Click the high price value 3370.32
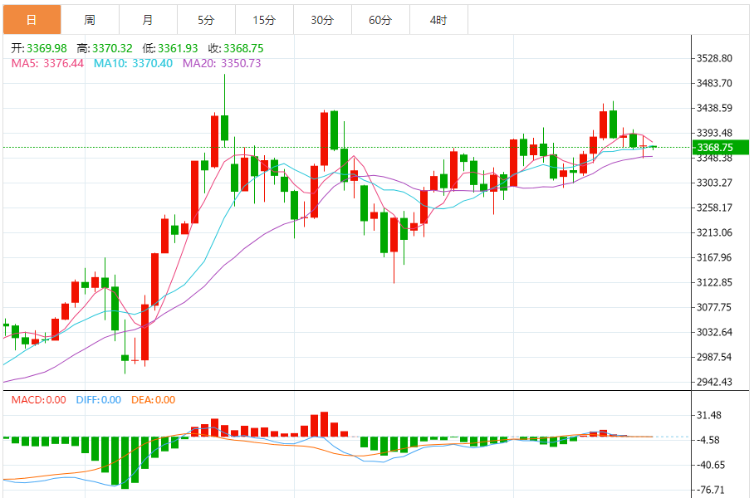Image resolution: width=754 pixels, height=498 pixels. (x=113, y=48)
